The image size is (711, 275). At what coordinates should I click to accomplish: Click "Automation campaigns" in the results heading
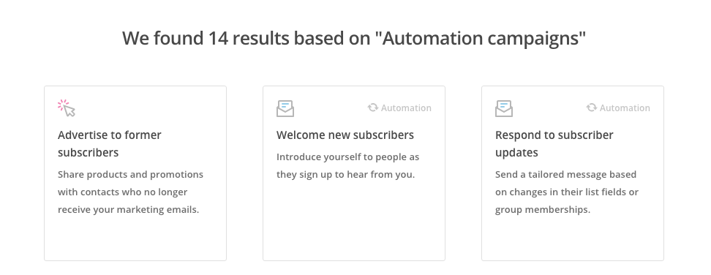click(481, 38)
